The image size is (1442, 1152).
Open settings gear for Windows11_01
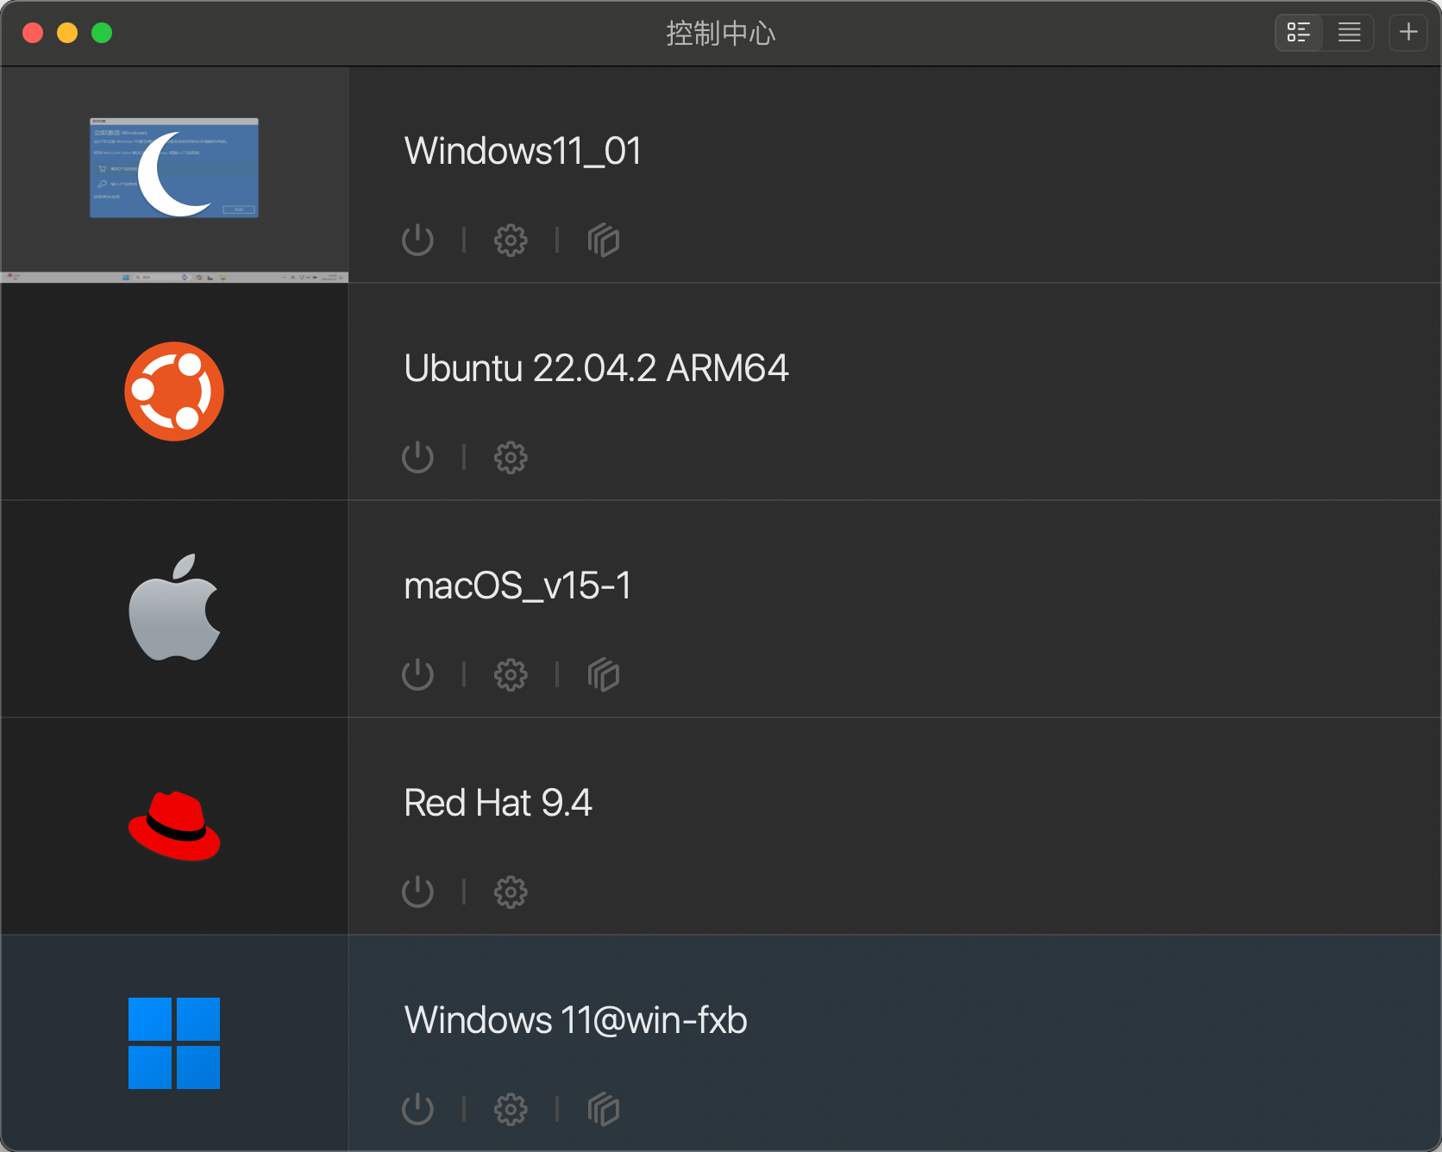click(x=511, y=240)
